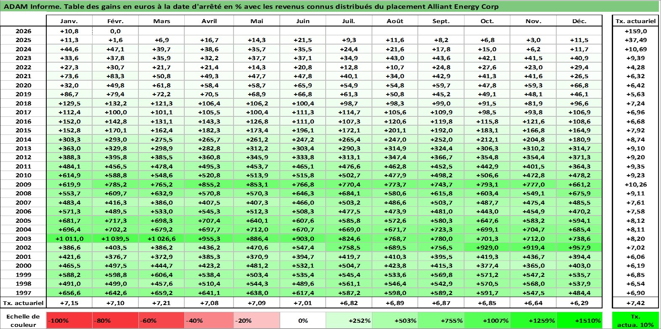Viewport: 661px width, 329px height.
Task: Click the -80% color scale swatch
Action: pos(115,320)
